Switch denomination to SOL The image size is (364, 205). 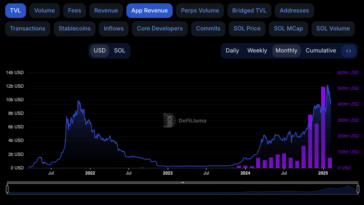pyautogui.click(x=120, y=51)
